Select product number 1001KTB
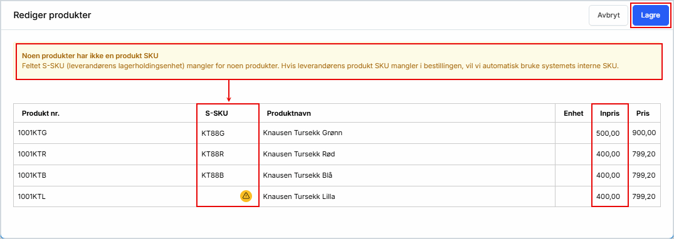674x239 pixels. (x=32, y=175)
